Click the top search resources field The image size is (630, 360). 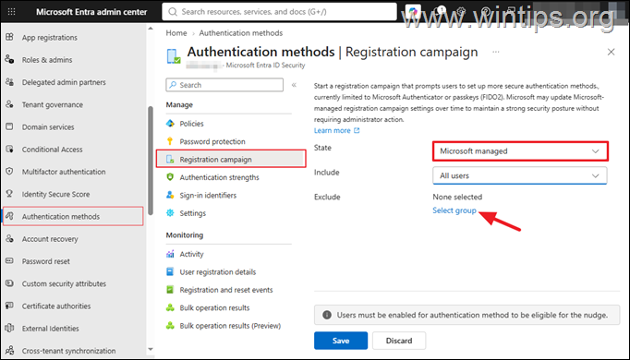coord(279,12)
